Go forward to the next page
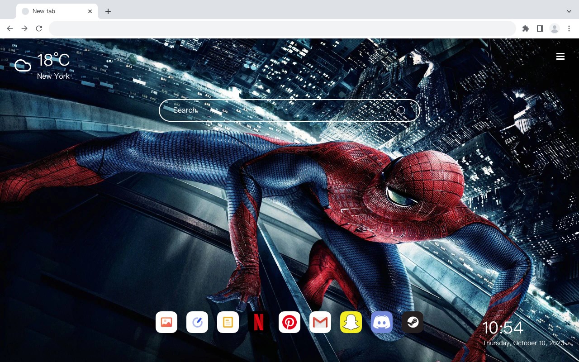The height and width of the screenshot is (362, 579). tap(24, 29)
